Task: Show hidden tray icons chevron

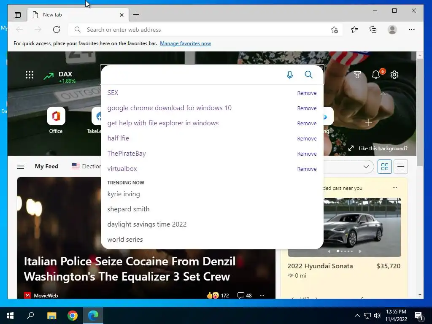Action: coord(357,316)
